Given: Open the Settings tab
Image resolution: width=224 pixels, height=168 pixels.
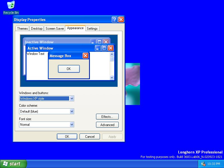Looking at the screenshot, I should [92, 29].
